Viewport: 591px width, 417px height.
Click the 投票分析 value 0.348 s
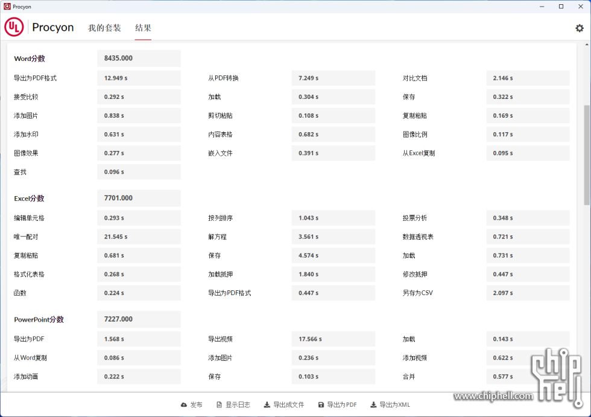[528, 218]
